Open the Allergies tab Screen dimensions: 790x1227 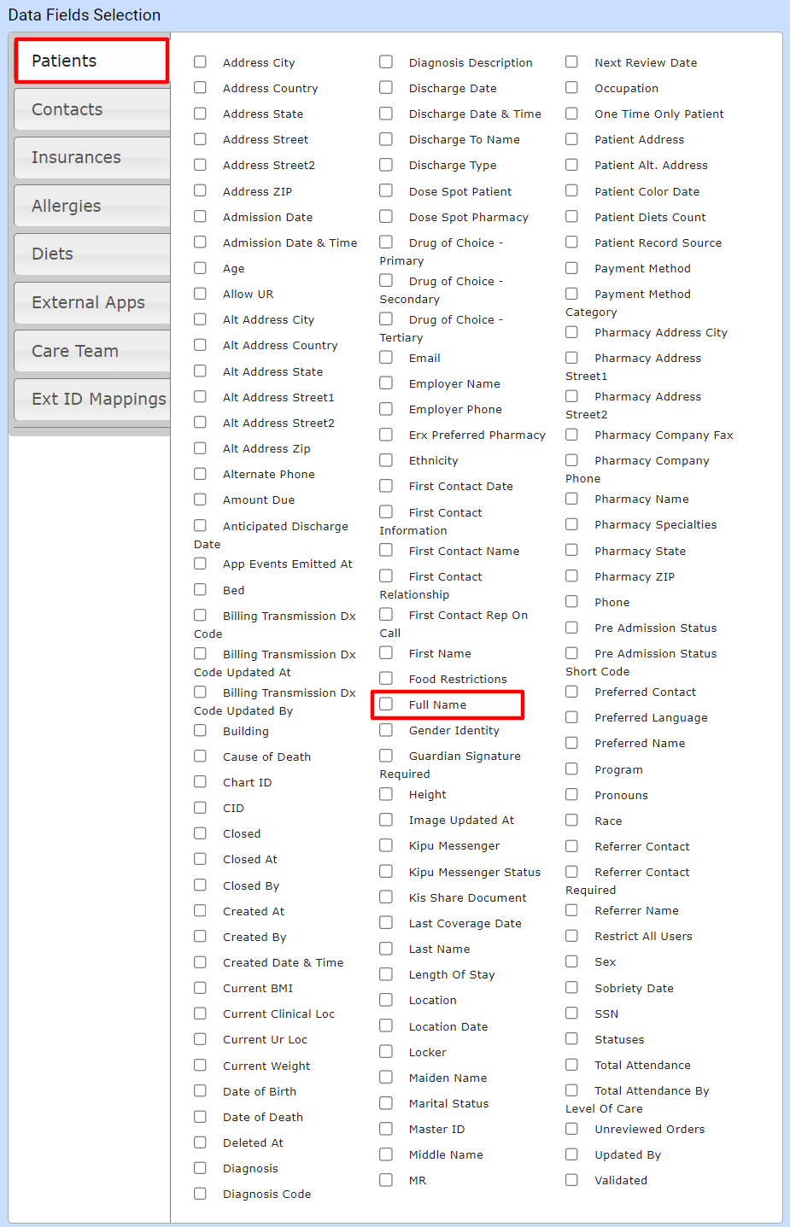coord(91,206)
